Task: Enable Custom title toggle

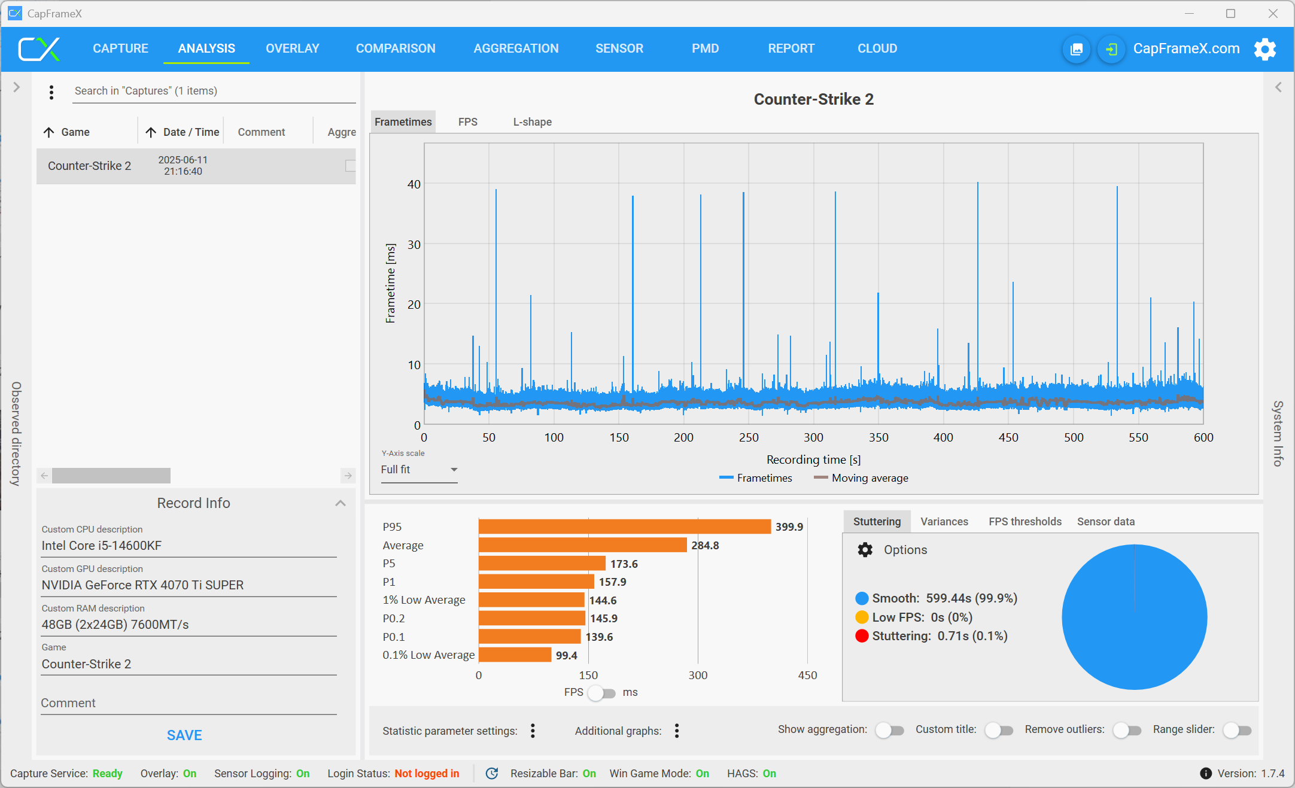Action: coord(999,730)
